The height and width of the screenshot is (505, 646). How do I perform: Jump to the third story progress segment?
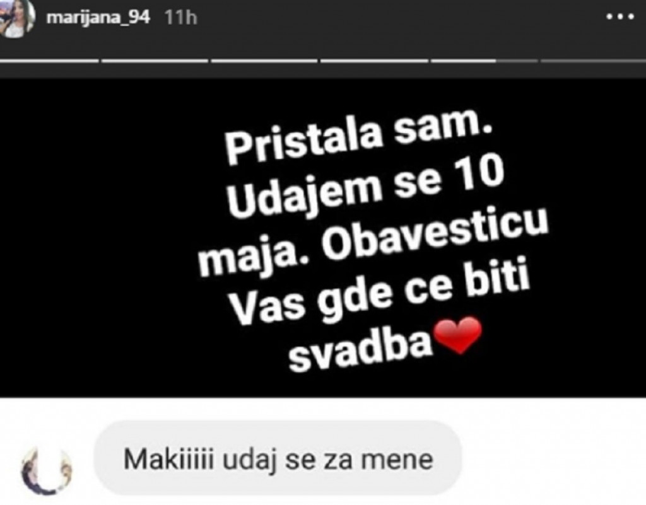pyautogui.click(x=264, y=61)
